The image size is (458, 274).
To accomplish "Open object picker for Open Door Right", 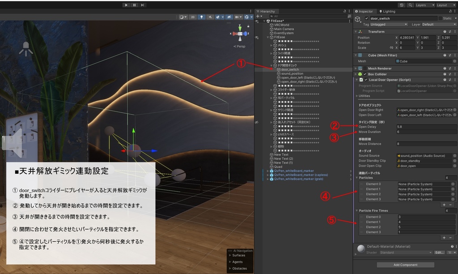I will tap(455, 110).
